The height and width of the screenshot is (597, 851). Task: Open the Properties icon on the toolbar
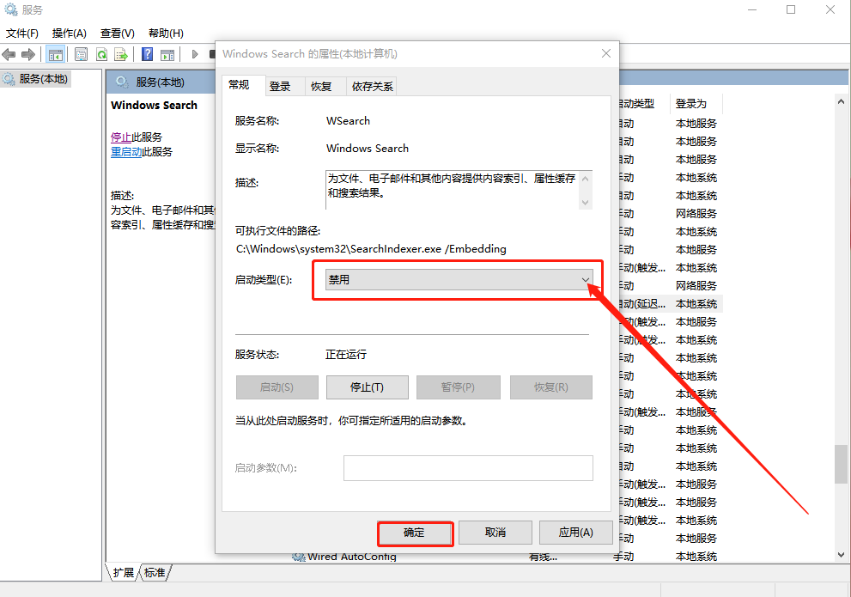[x=80, y=53]
